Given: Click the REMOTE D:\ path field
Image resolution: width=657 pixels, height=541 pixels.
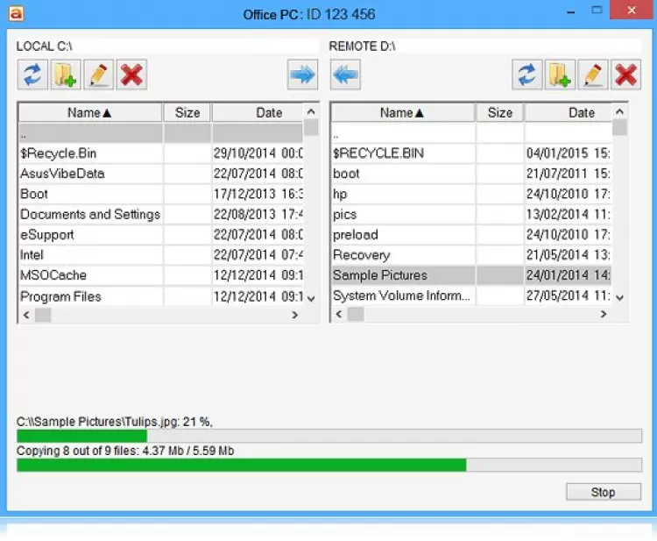Looking at the screenshot, I should (x=484, y=46).
